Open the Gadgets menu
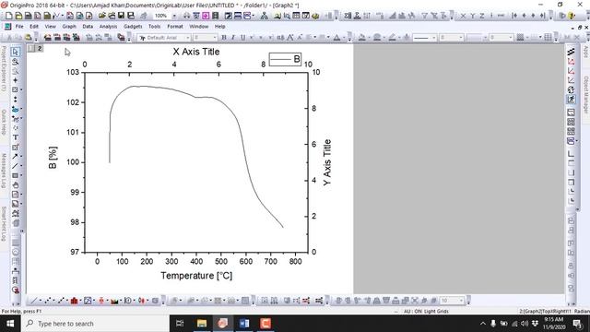Image resolution: width=590 pixels, height=332 pixels. 133,27
